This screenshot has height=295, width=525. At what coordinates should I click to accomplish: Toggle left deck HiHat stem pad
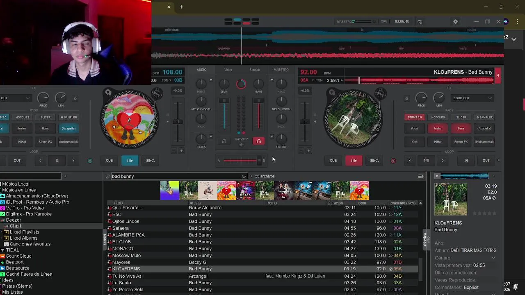coord(22,142)
